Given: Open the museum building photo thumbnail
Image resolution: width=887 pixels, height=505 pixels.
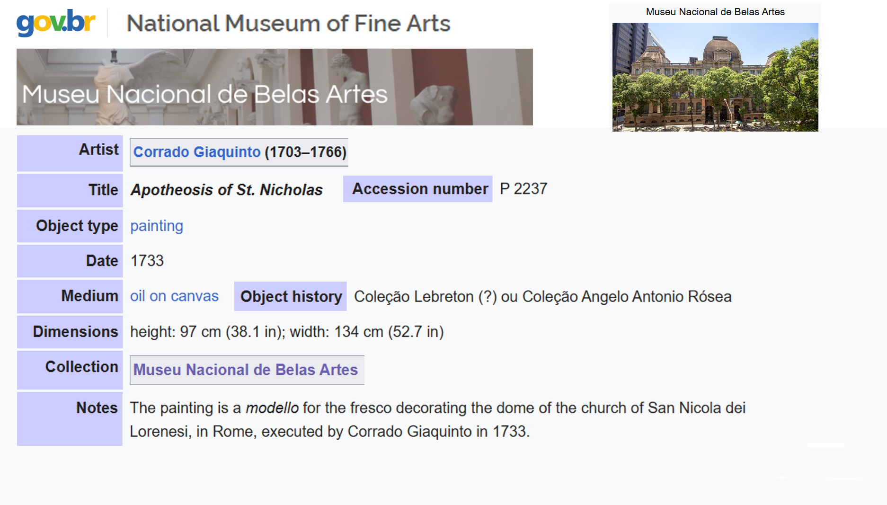Looking at the screenshot, I should click(x=715, y=77).
